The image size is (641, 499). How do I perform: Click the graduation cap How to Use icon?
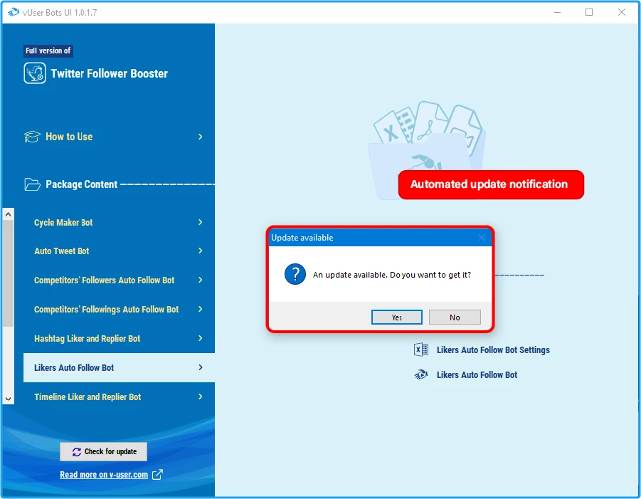[x=32, y=137]
